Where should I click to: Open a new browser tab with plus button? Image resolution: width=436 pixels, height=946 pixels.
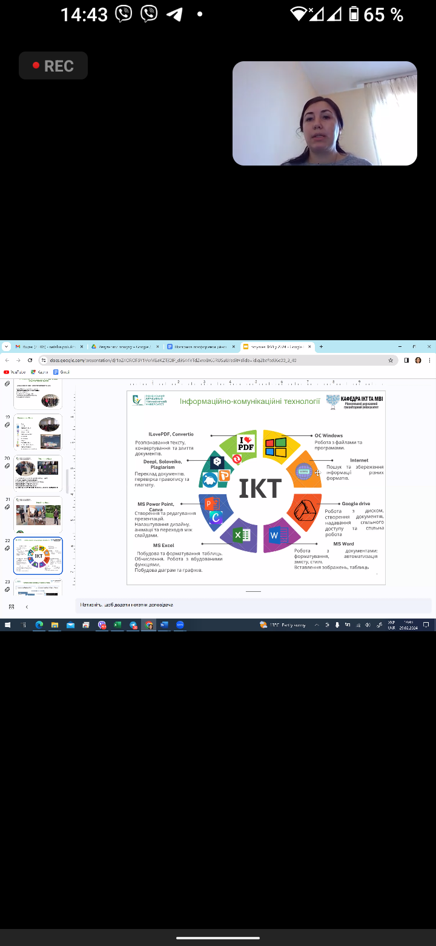(x=321, y=347)
